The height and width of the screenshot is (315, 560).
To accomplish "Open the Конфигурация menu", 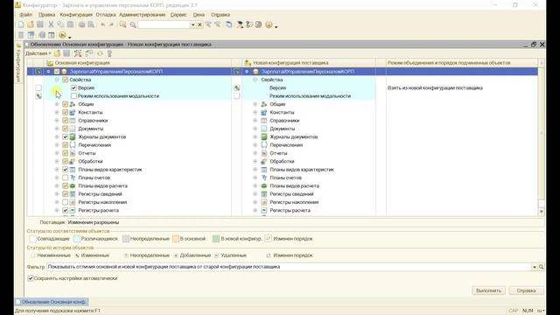I will [76, 15].
